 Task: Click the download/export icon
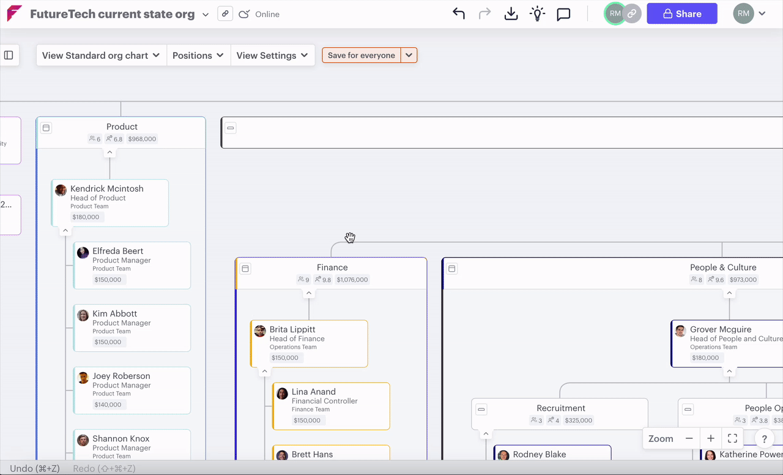[x=511, y=13]
